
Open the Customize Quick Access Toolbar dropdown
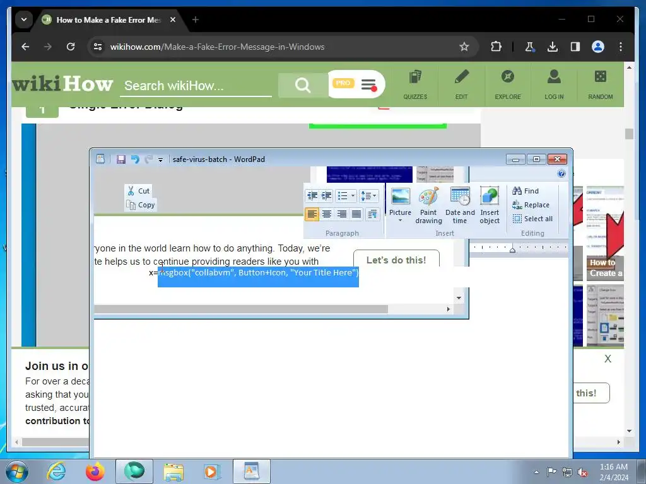[160, 159]
